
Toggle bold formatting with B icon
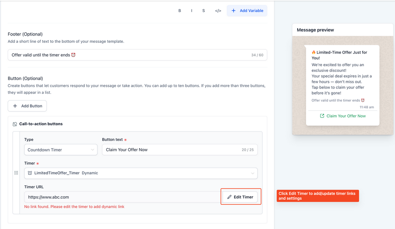pyautogui.click(x=180, y=11)
